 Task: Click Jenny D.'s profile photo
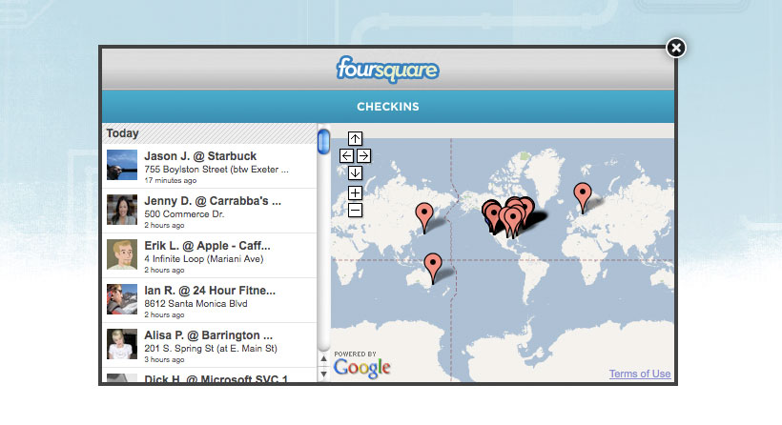pyautogui.click(x=122, y=210)
